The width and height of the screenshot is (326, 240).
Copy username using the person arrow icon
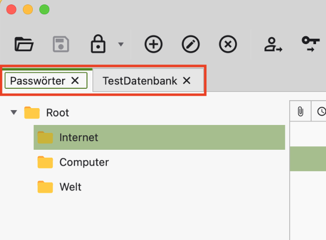(x=273, y=45)
